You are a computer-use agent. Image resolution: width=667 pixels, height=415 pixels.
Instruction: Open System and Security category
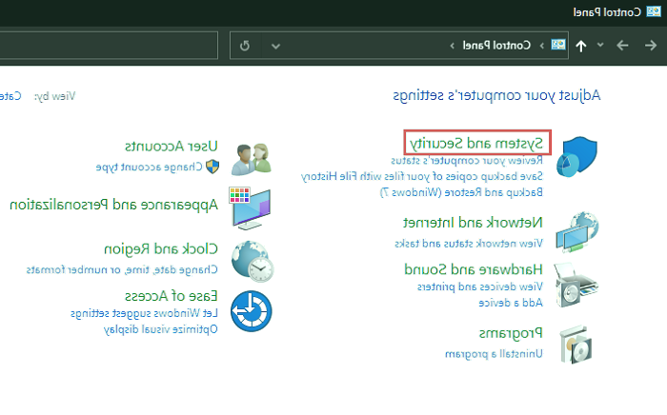point(476,143)
